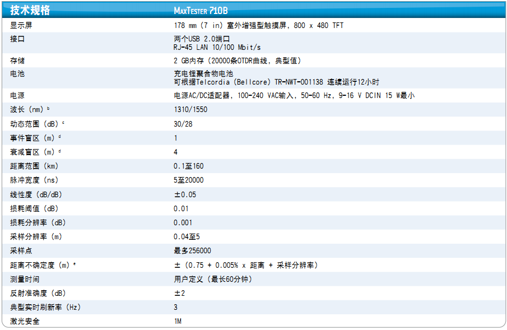Viewport: 507px width, 330px height.
Task: Click the 0.01 loss threshold value
Action: point(181,208)
